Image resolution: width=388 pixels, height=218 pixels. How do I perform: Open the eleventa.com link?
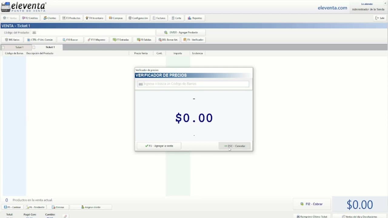pyautogui.click(x=332, y=8)
